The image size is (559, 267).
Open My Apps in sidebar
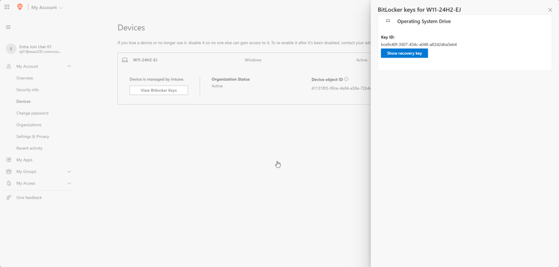24,160
